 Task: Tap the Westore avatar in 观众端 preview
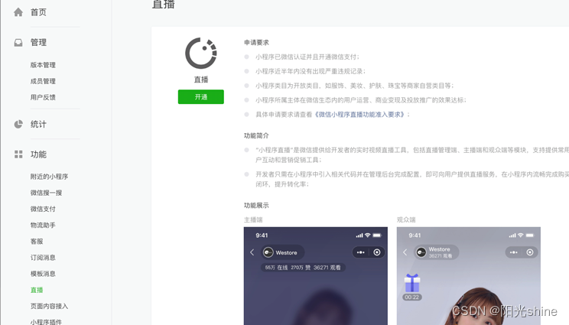421,252
